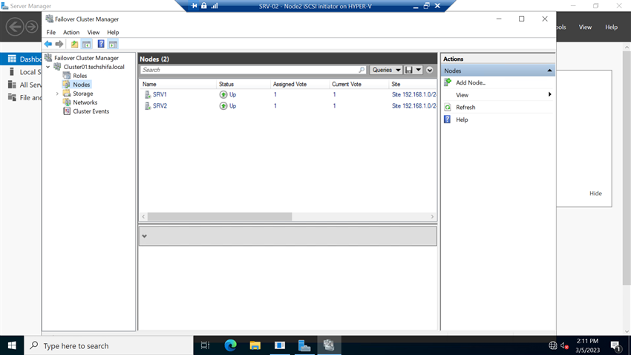The width and height of the screenshot is (631, 355).
Task: Open Microsoft Edge from the taskbar
Action: (231, 346)
